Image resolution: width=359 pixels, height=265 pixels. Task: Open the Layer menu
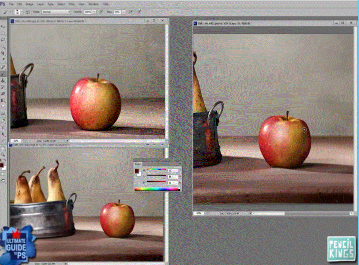(40, 3)
